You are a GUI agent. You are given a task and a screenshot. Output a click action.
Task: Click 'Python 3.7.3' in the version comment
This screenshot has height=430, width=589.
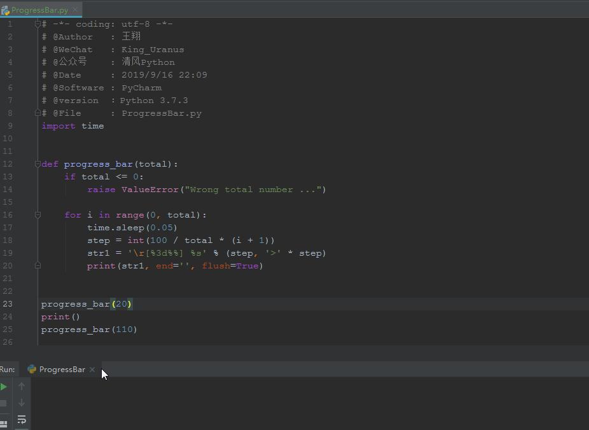[x=154, y=101]
